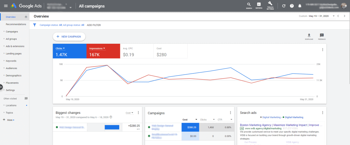Image resolution: width=350 pixels, height=145 pixels.
Task: Select the Cost metric card
Action: (171, 51)
